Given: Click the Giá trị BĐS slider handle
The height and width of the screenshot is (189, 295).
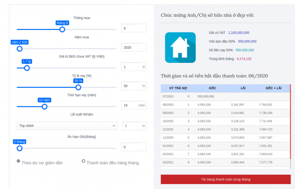Looking at the screenshot, I should coord(27,68).
